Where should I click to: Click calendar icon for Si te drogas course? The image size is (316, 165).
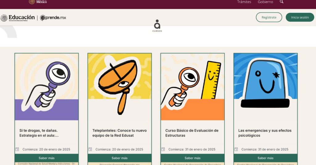tap(17, 149)
